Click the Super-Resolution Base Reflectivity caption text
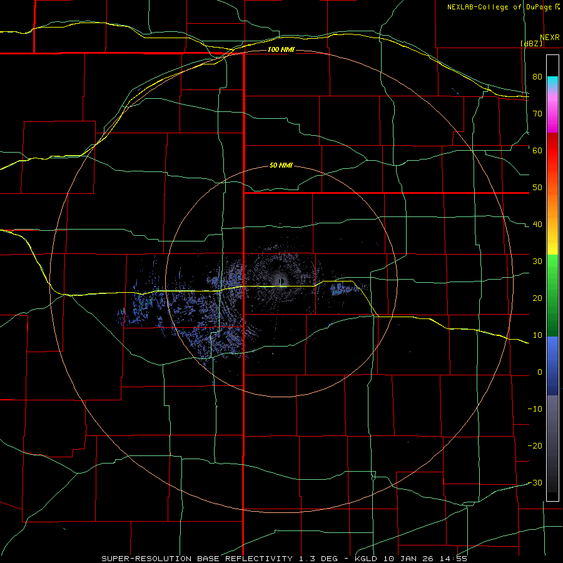This screenshot has height=563, width=563. [x=285, y=559]
